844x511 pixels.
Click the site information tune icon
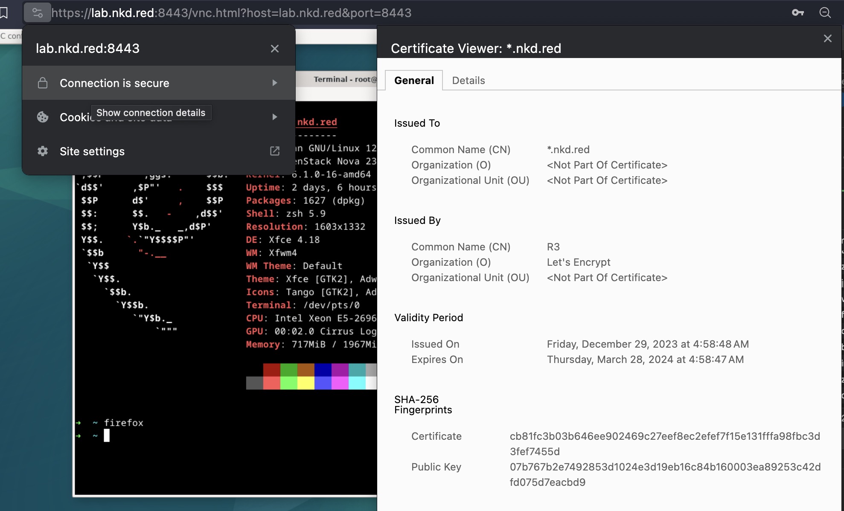coord(38,13)
